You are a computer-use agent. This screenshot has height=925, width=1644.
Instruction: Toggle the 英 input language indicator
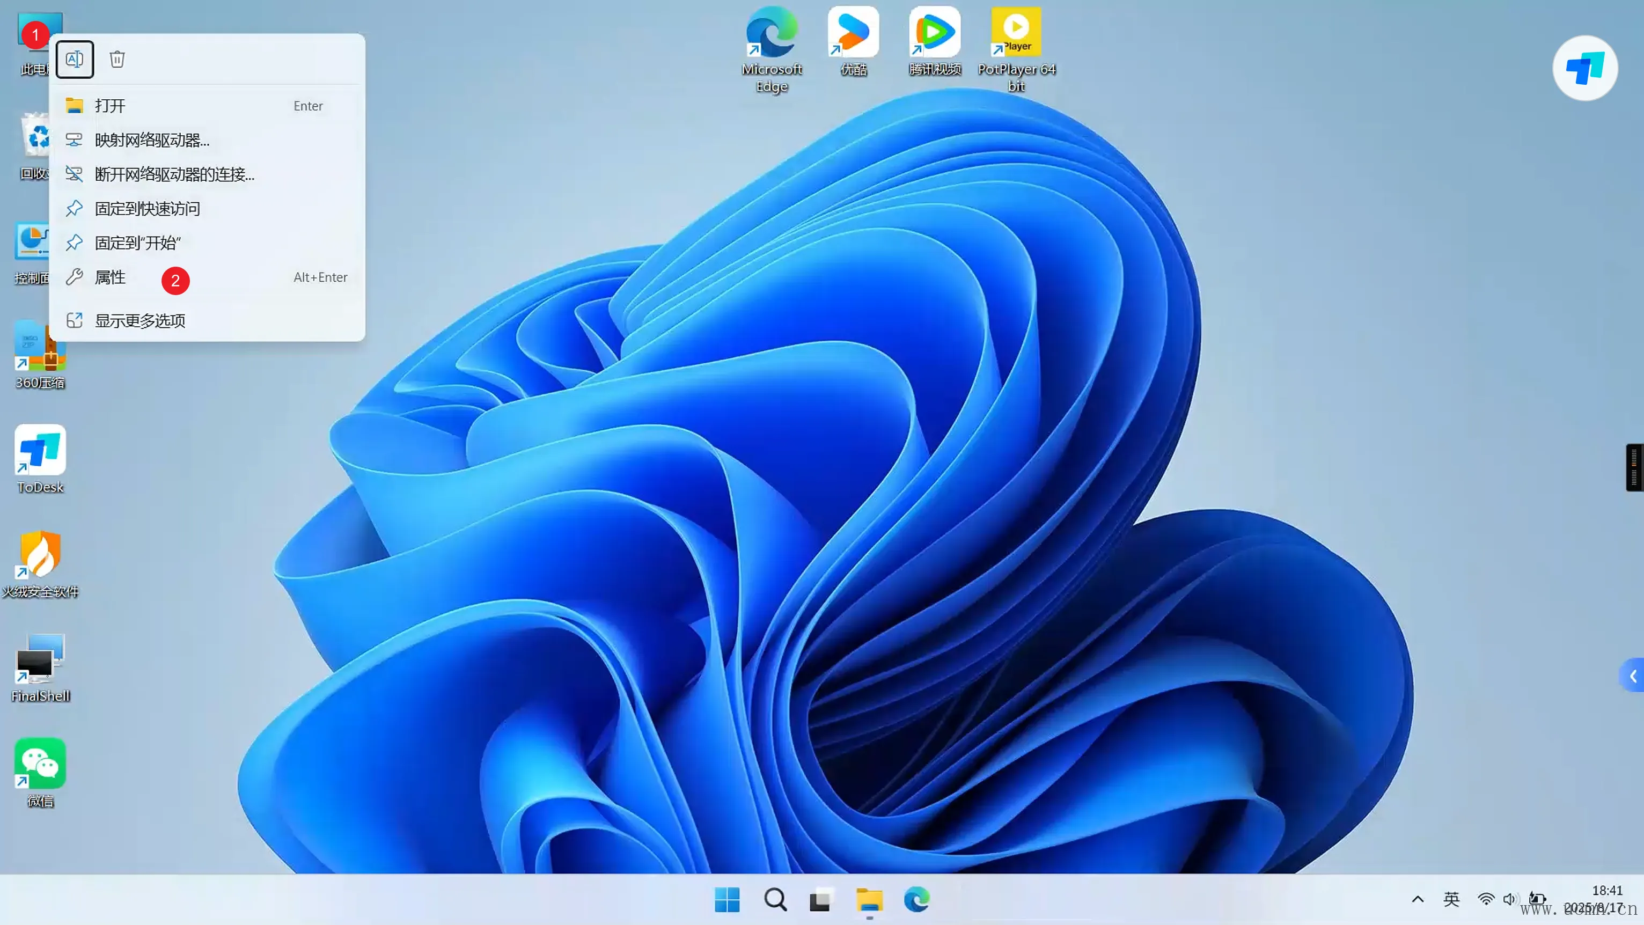[x=1451, y=899]
